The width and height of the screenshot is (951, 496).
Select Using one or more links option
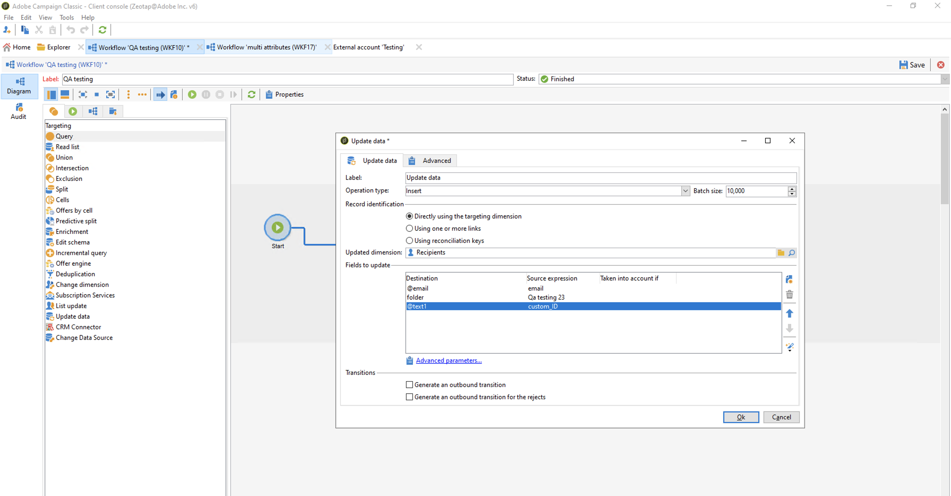pos(409,228)
